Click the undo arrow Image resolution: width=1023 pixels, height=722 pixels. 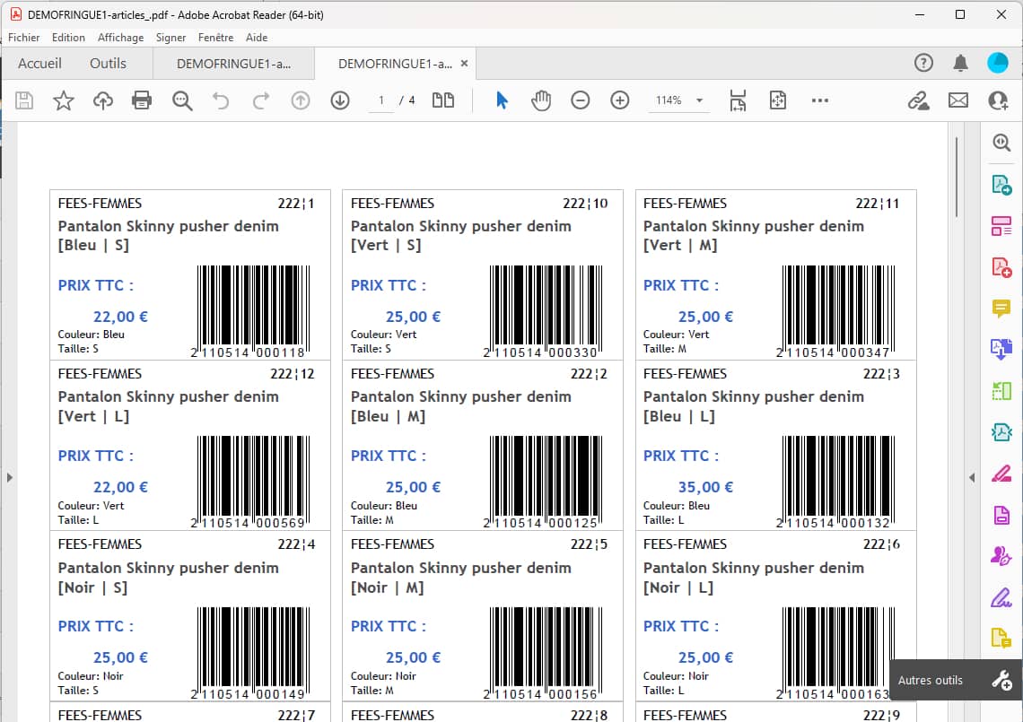click(221, 100)
